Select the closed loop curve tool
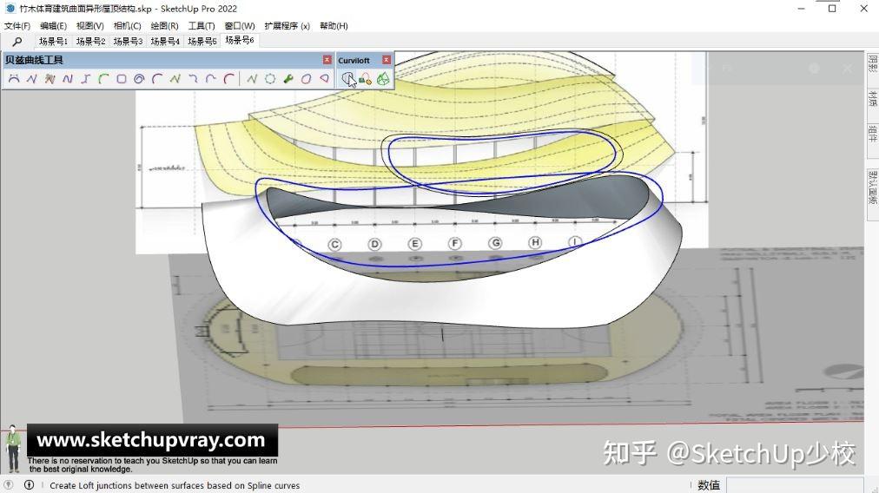Screen dimensions: 879x493 pos(306,79)
